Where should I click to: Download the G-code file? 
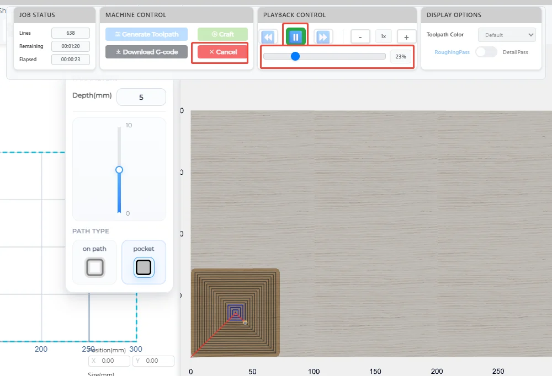coord(146,52)
